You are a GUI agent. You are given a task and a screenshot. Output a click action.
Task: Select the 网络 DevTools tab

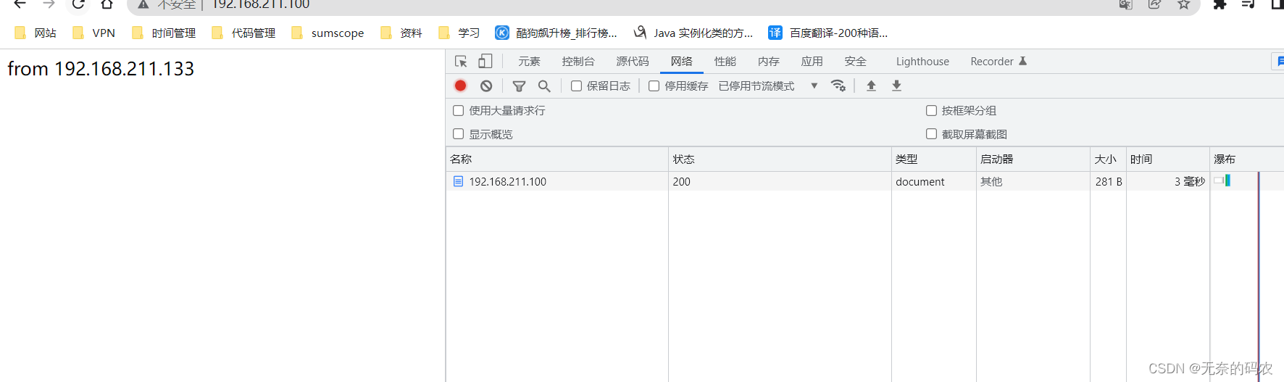tap(682, 62)
